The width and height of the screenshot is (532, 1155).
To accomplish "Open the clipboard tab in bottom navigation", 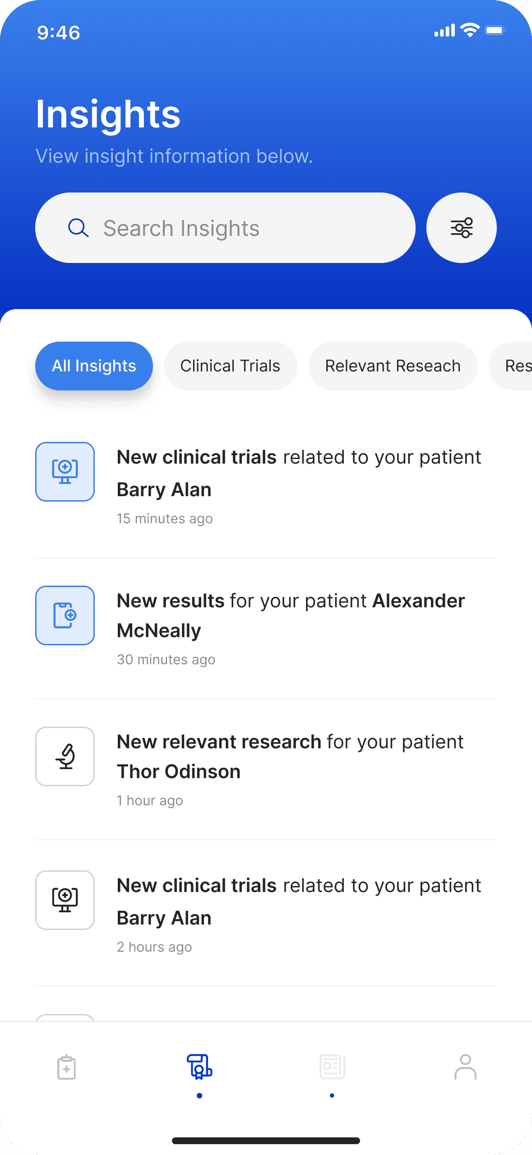I will pos(66,1067).
